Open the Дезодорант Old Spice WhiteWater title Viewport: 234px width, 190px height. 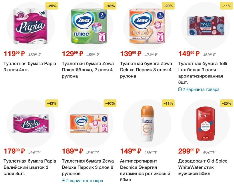click(x=203, y=167)
